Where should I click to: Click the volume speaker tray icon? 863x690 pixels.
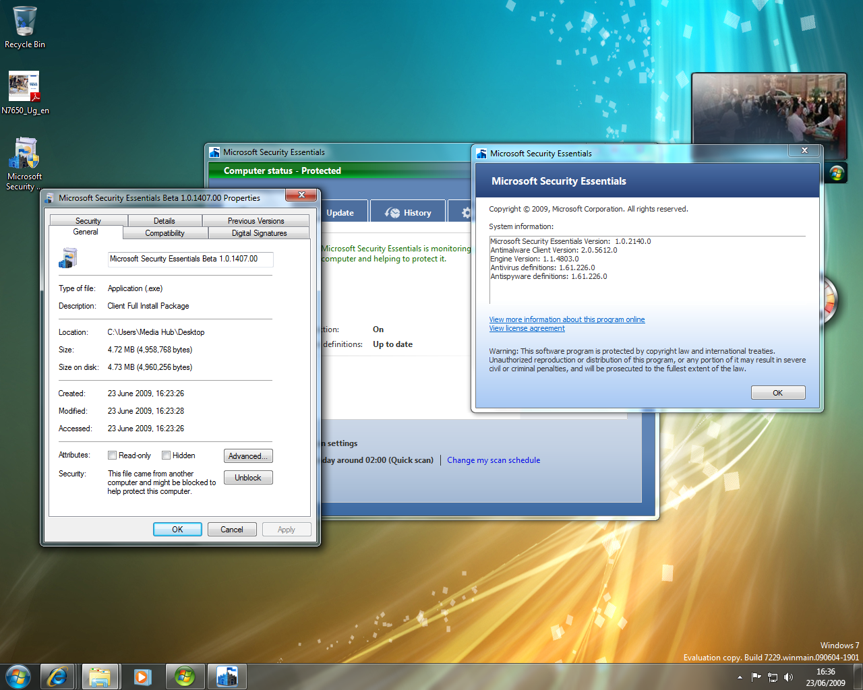coord(789,677)
